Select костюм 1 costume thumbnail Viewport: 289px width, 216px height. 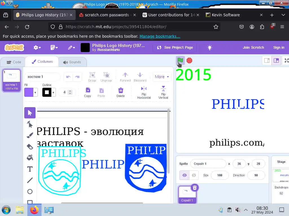(11, 80)
